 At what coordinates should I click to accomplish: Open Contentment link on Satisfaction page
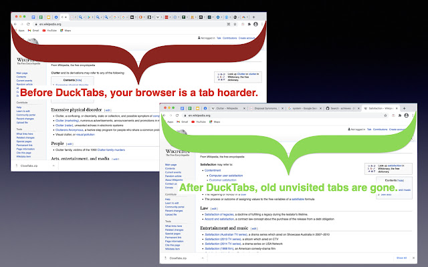[x=213, y=170]
